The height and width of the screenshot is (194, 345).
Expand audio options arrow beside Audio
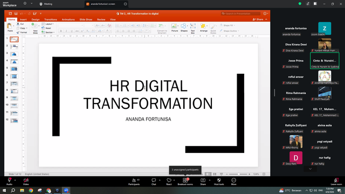(15, 180)
